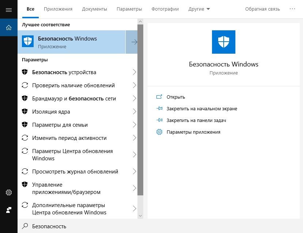The image size is (303, 233).
Task: Expand chevron for Просмотреть журнал обновлений
Action: [135, 171]
